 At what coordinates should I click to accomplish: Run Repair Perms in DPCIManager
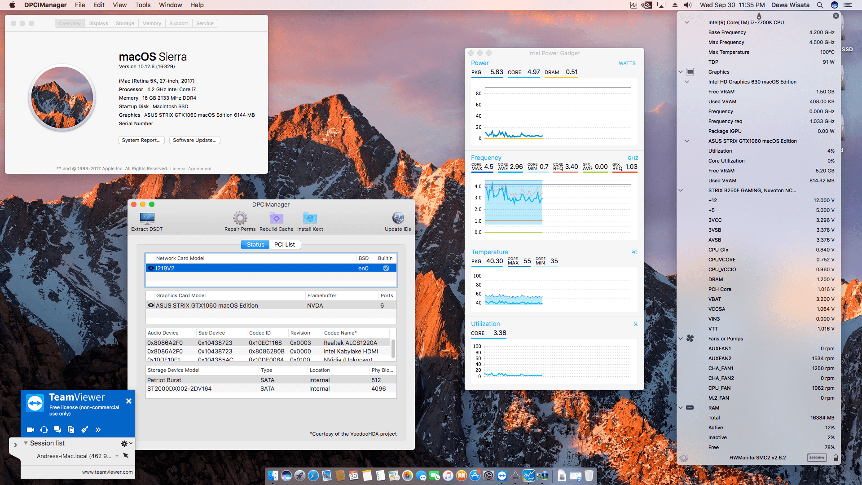coord(240,220)
